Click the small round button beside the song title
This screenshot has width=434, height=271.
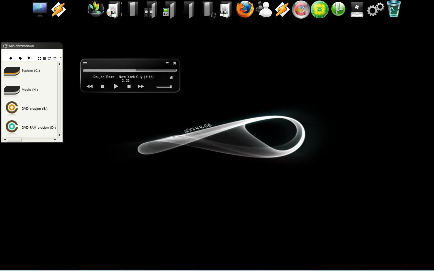[172, 78]
